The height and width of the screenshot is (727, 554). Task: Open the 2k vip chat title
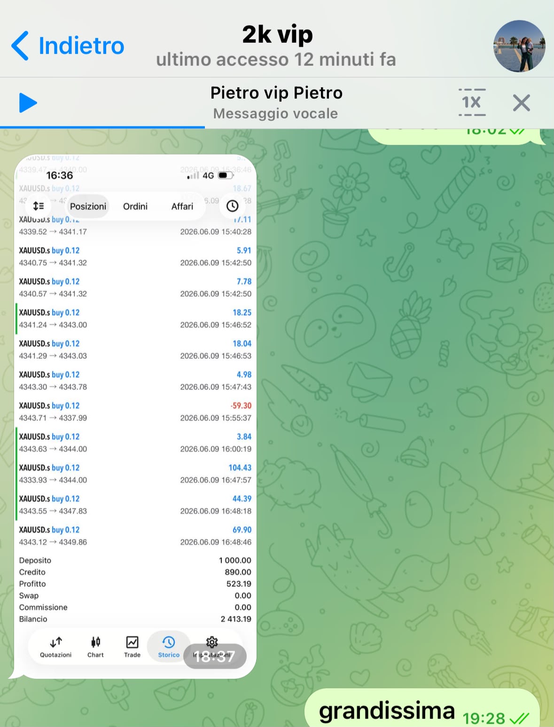click(x=277, y=34)
